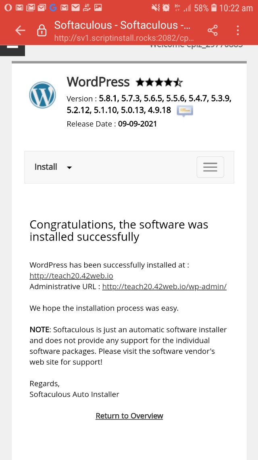Tap the battery icon in status bar
Screen dimensions: 258x460
(214, 8)
